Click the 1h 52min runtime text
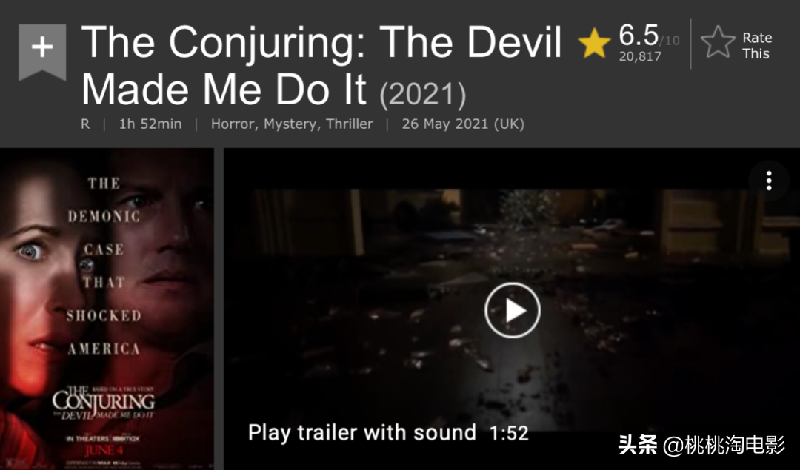This screenshot has height=470, width=800. coord(150,124)
